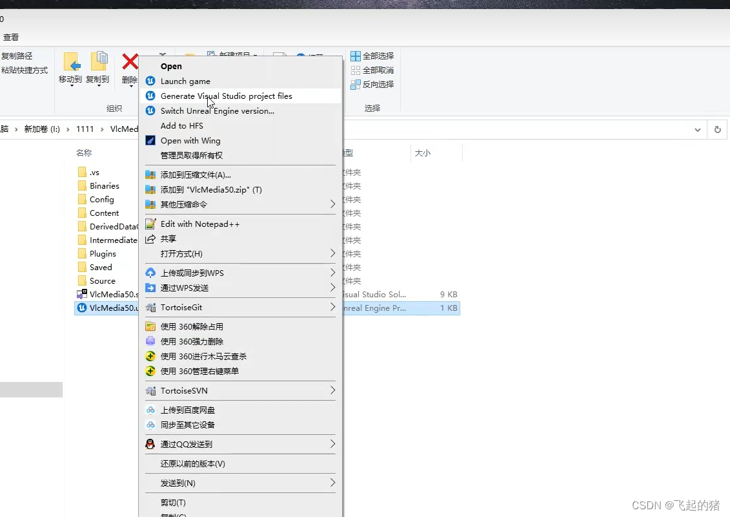
Task: Click the 360 icon beside 360管理右键菜单
Action: (150, 371)
